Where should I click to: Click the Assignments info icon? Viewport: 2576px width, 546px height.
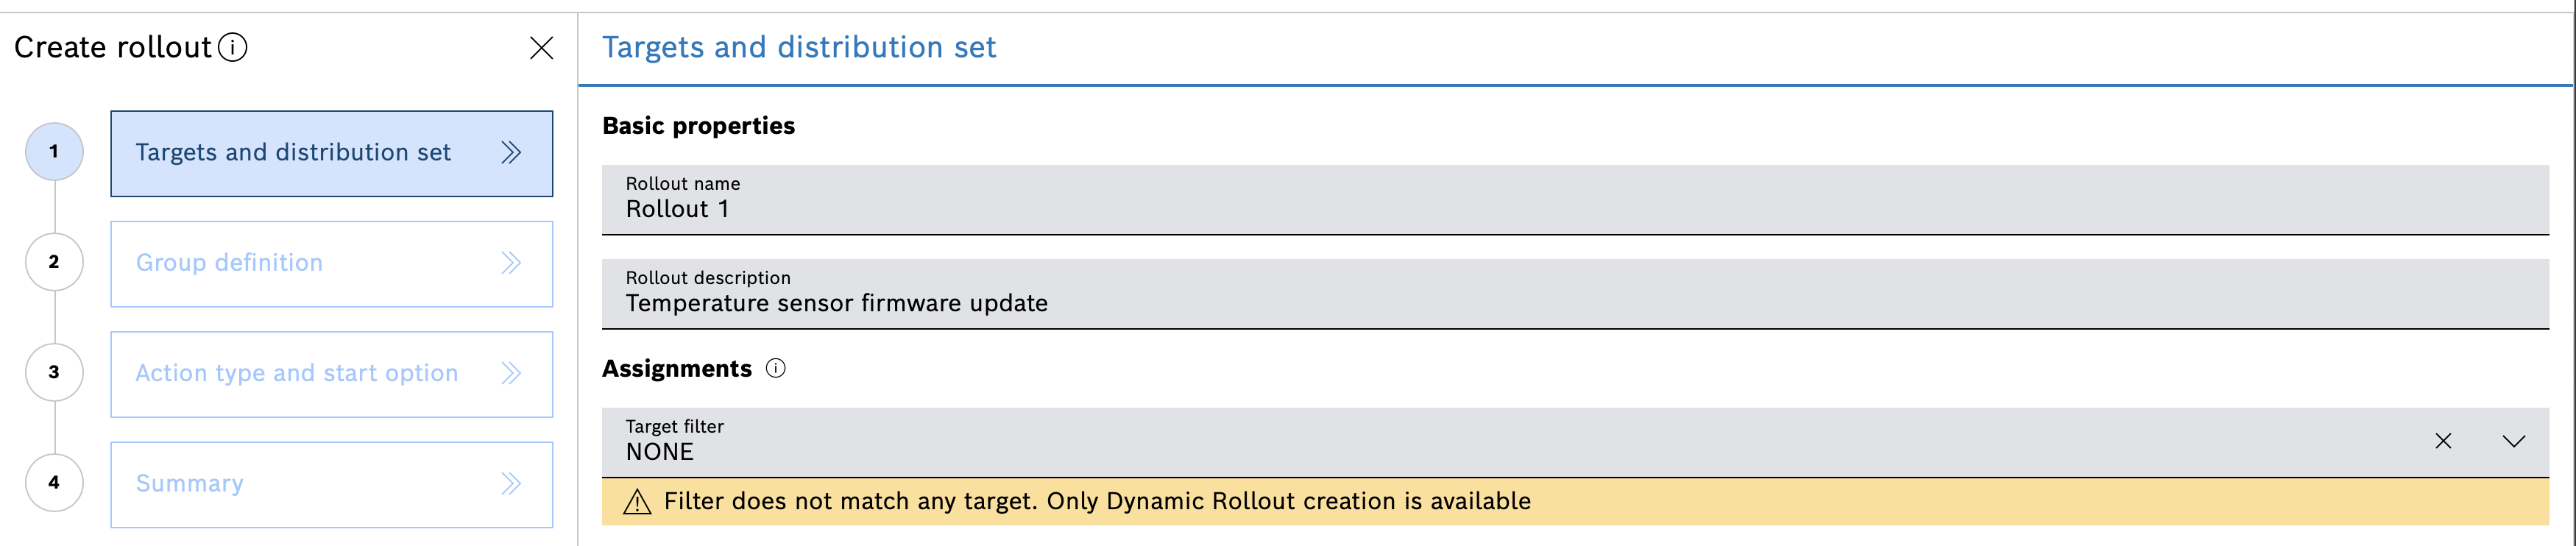click(776, 369)
